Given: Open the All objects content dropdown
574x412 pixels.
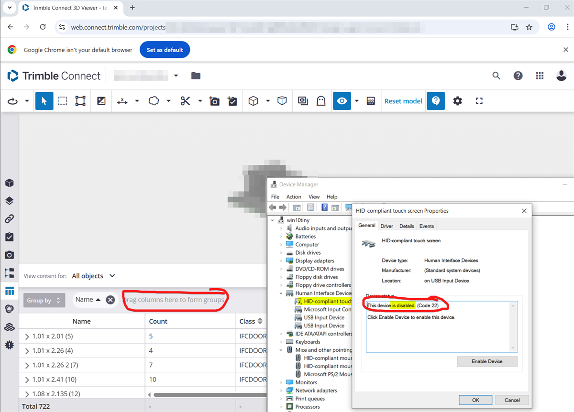Looking at the screenshot, I should (x=94, y=276).
